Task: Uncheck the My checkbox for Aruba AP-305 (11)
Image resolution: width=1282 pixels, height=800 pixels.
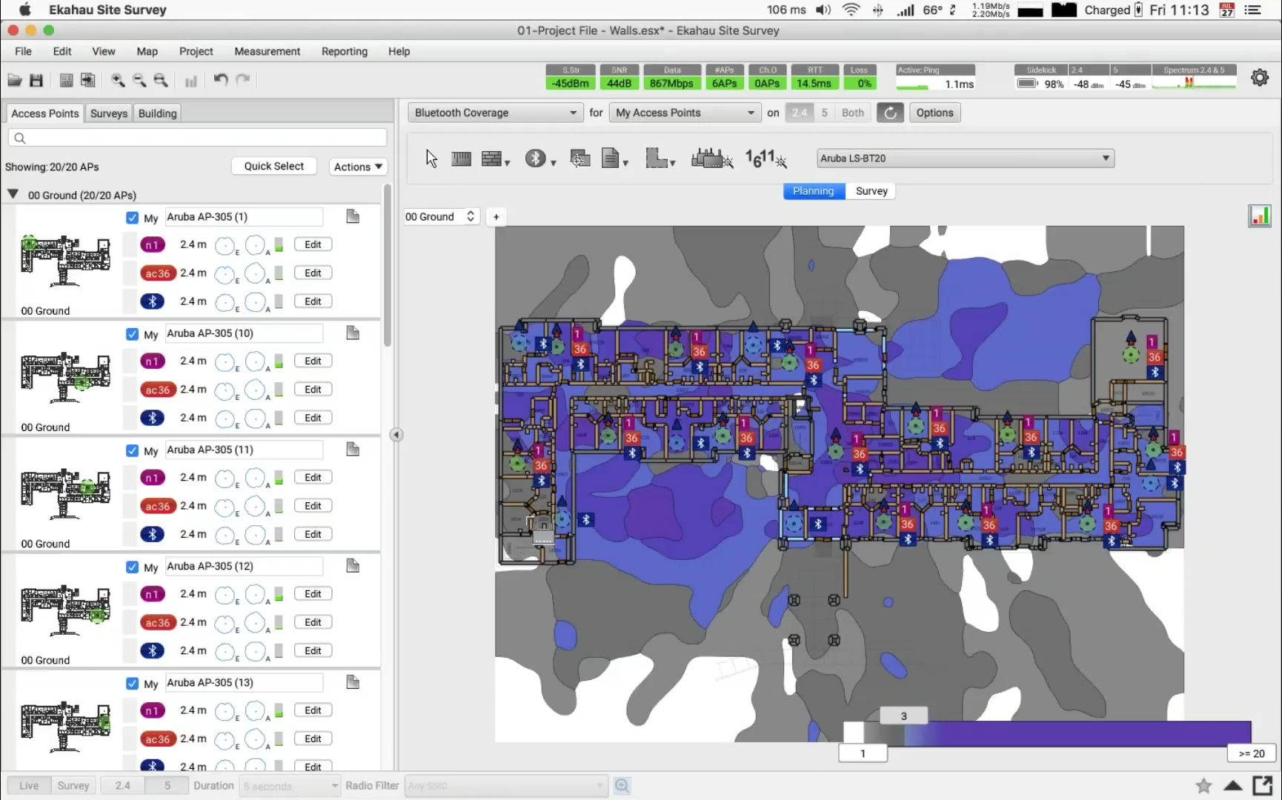Action: coord(132,450)
